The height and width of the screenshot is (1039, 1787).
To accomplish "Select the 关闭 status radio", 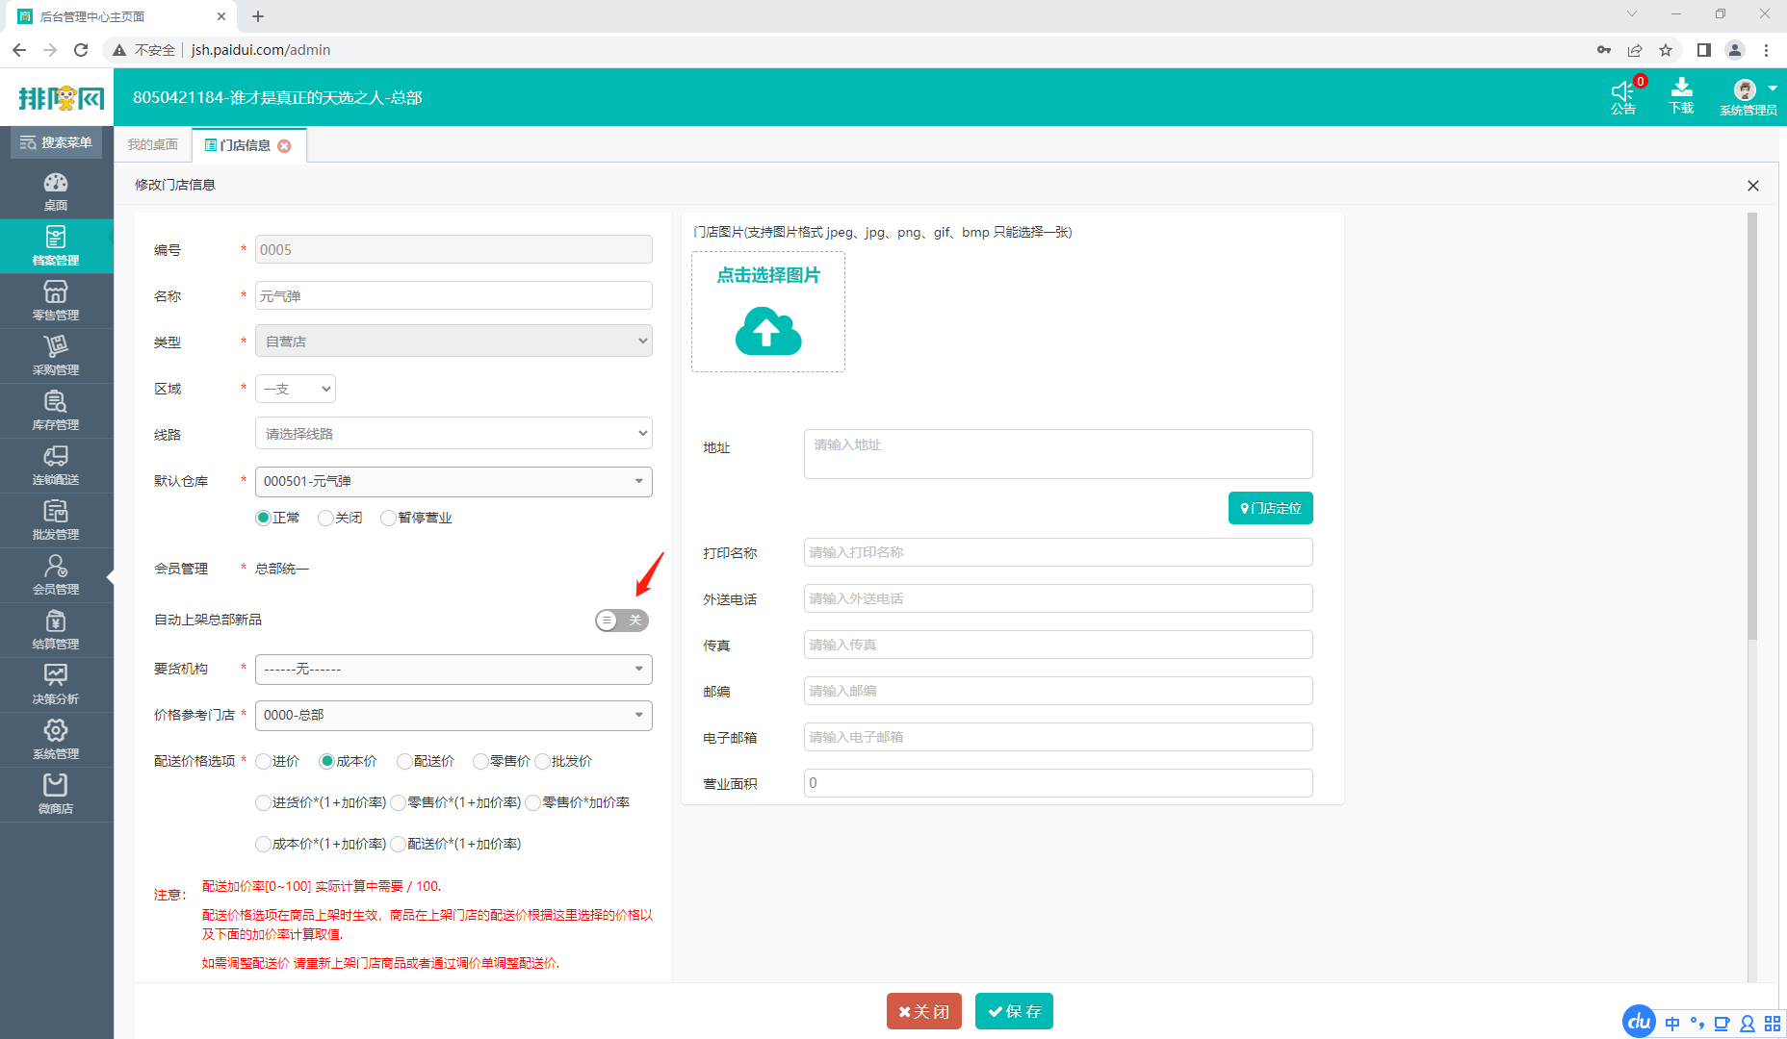I will pyautogui.click(x=325, y=518).
